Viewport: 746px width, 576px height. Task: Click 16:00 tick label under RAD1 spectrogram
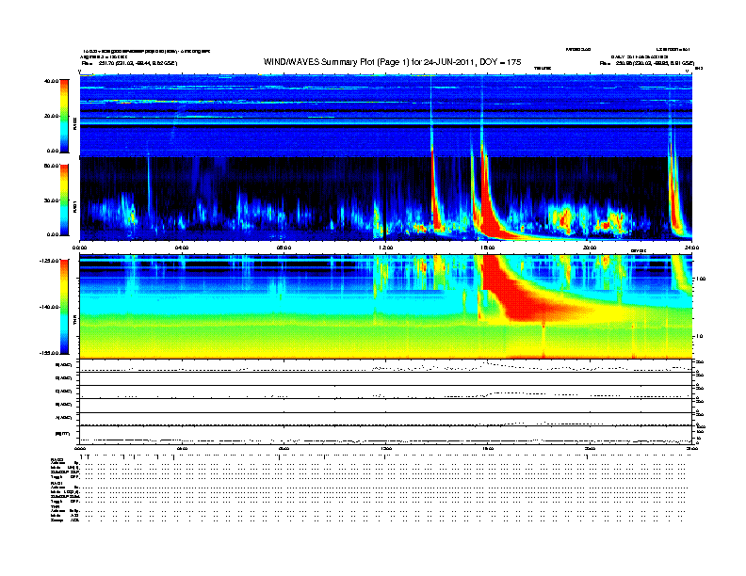point(488,248)
